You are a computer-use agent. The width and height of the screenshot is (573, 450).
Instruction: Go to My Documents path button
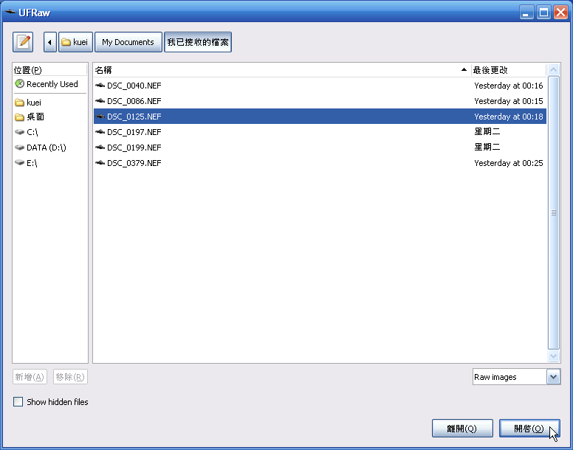(x=128, y=42)
